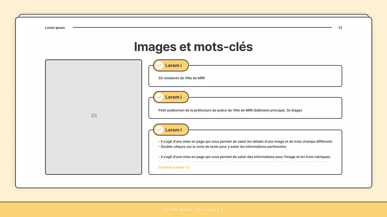This screenshot has width=387, height=217.
Task: Select the "Lorem i" badge text above the bulleted list
Action: click(x=173, y=130)
